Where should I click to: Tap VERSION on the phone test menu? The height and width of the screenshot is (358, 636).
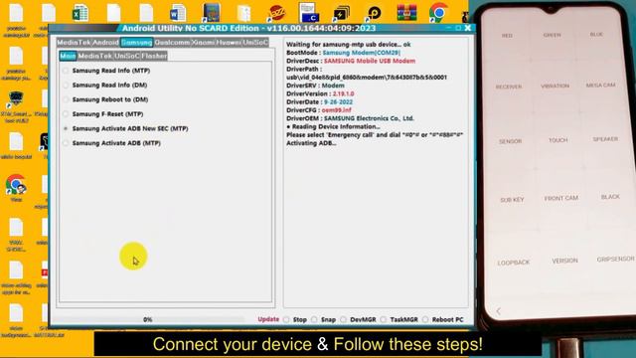point(564,261)
